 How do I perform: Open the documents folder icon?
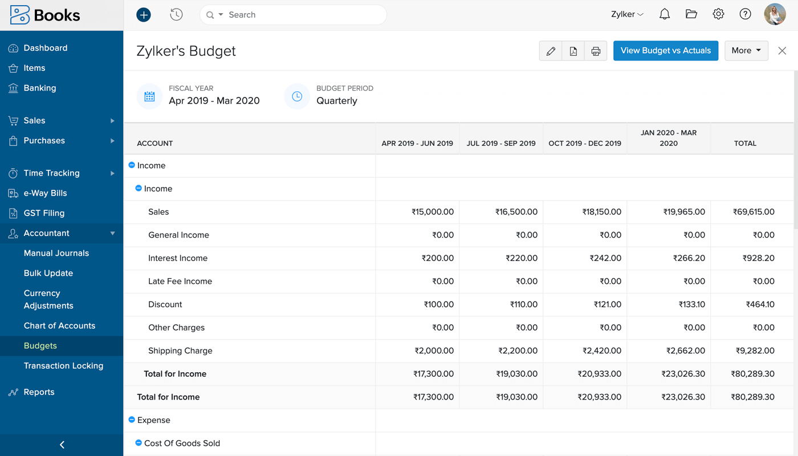point(691,14)
